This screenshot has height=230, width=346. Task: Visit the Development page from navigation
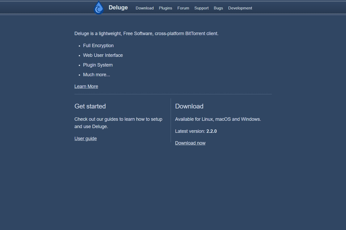point(240,8)
